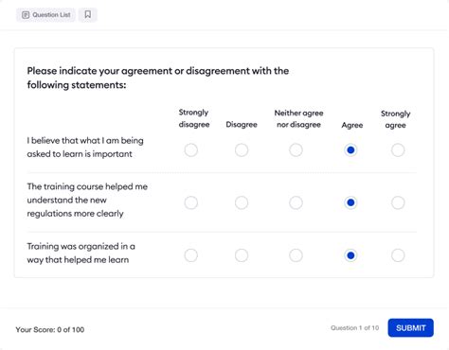Select Agree for learning is important statement

(350, 150)
